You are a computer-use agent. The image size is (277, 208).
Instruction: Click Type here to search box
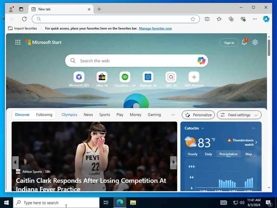pyautogui.click(x=56, y=203)
